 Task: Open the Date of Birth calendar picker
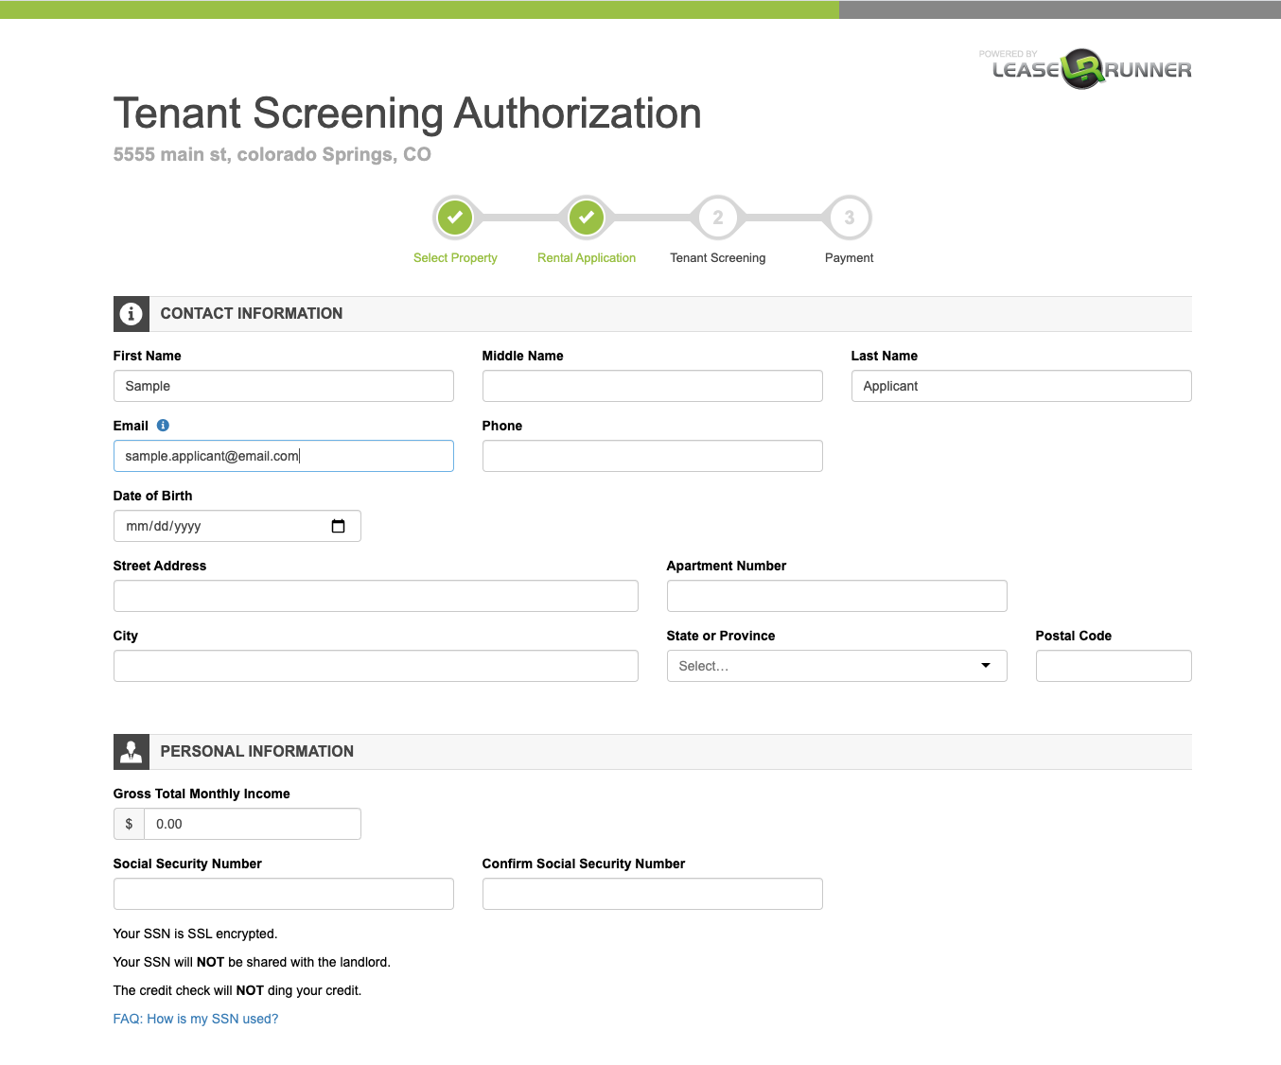(x=338, y=526)
